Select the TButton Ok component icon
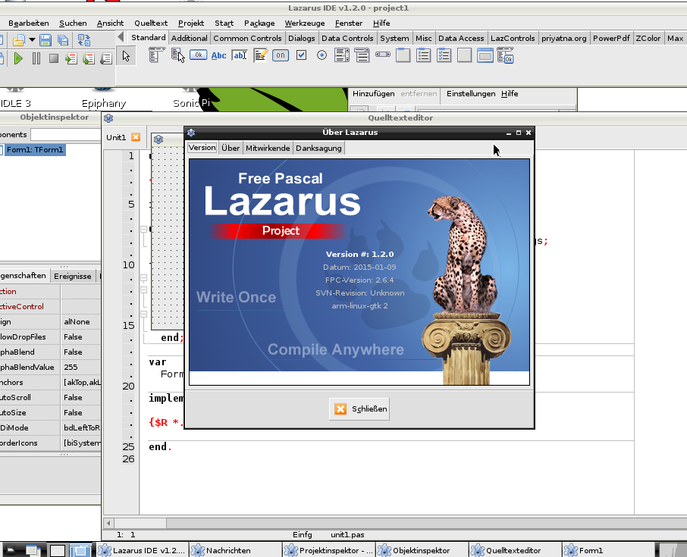The width and height of the screenshot is (687, 557). pos(199,55)
